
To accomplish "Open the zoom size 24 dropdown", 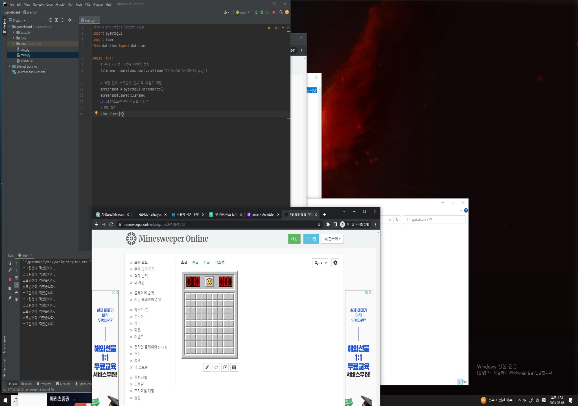I will [320, 263].
